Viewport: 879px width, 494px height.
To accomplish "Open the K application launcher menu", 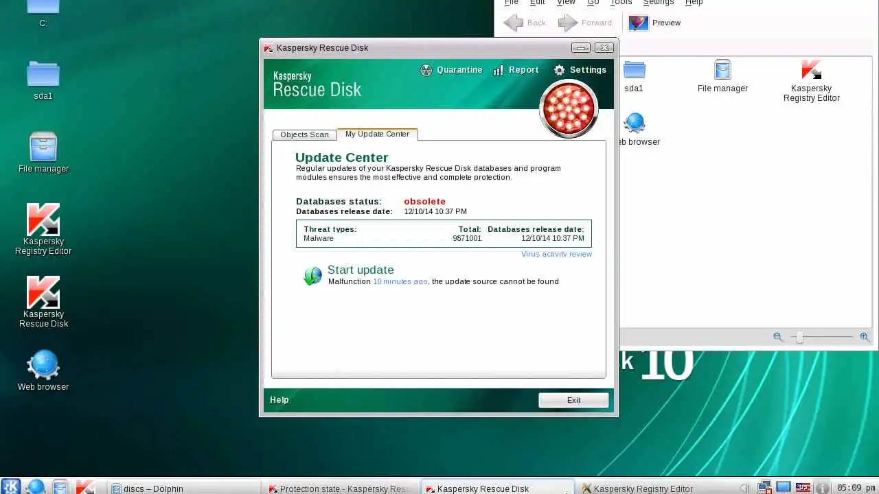I will tap(11, 487).
